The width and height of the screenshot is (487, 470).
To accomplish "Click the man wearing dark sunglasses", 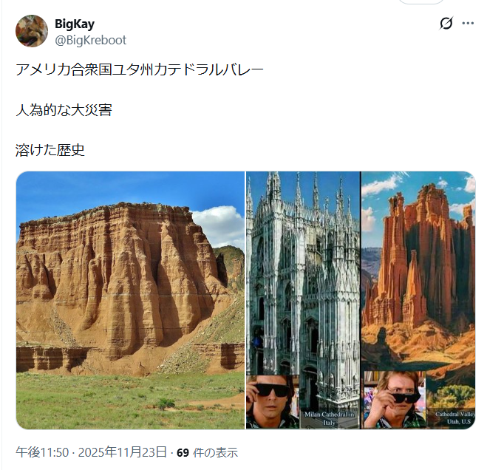I will tap(272, 402).
